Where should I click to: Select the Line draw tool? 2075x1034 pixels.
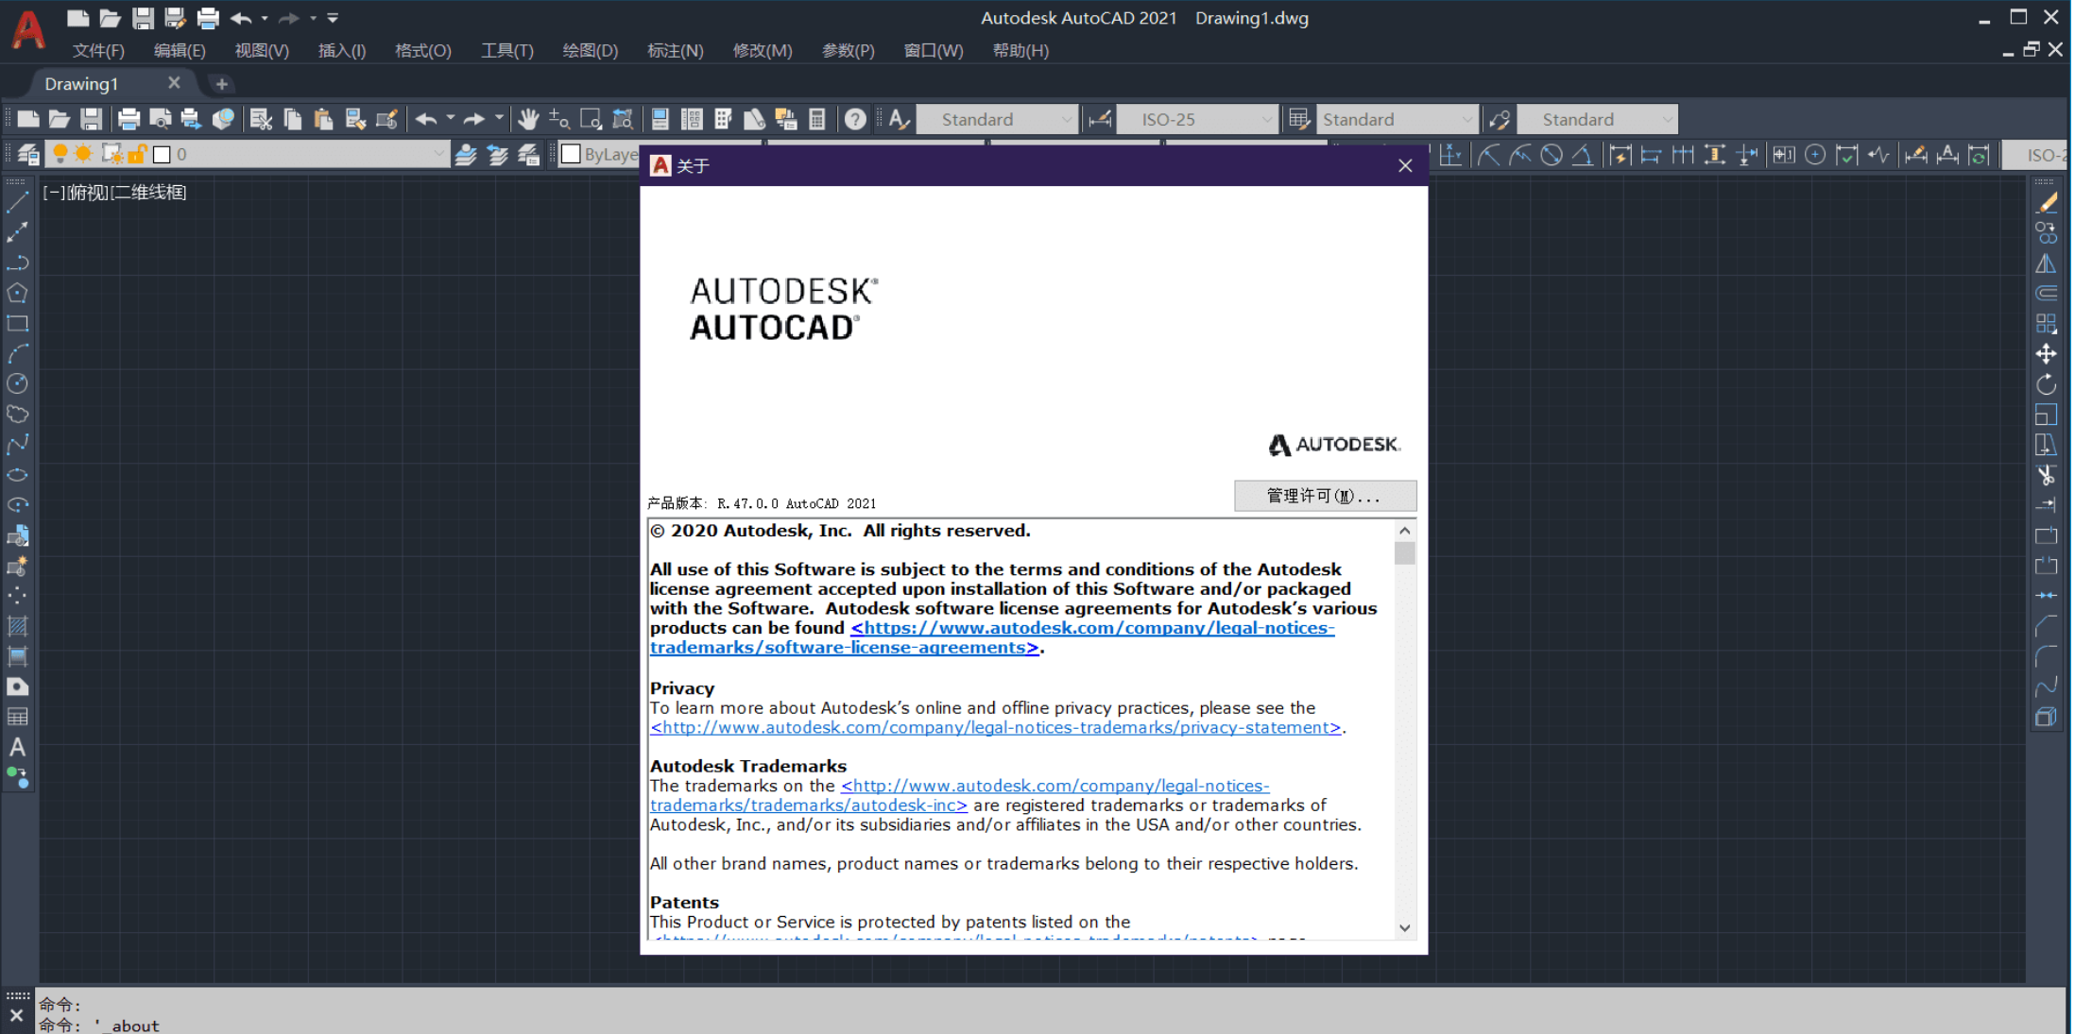[x=17, y=201]
